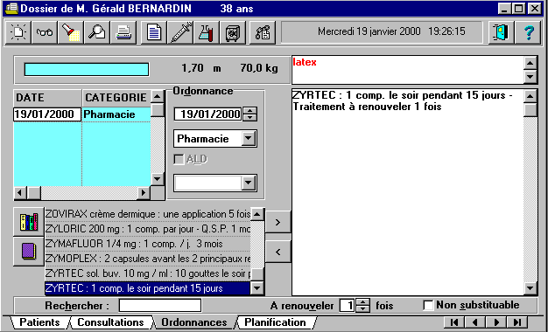Click the date and time display panel

pyautogui.click(x=382, y=32)
